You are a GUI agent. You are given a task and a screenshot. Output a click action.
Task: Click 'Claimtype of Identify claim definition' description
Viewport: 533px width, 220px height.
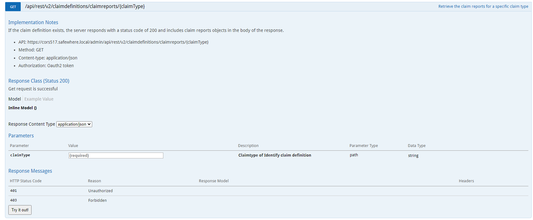[275, 155]
